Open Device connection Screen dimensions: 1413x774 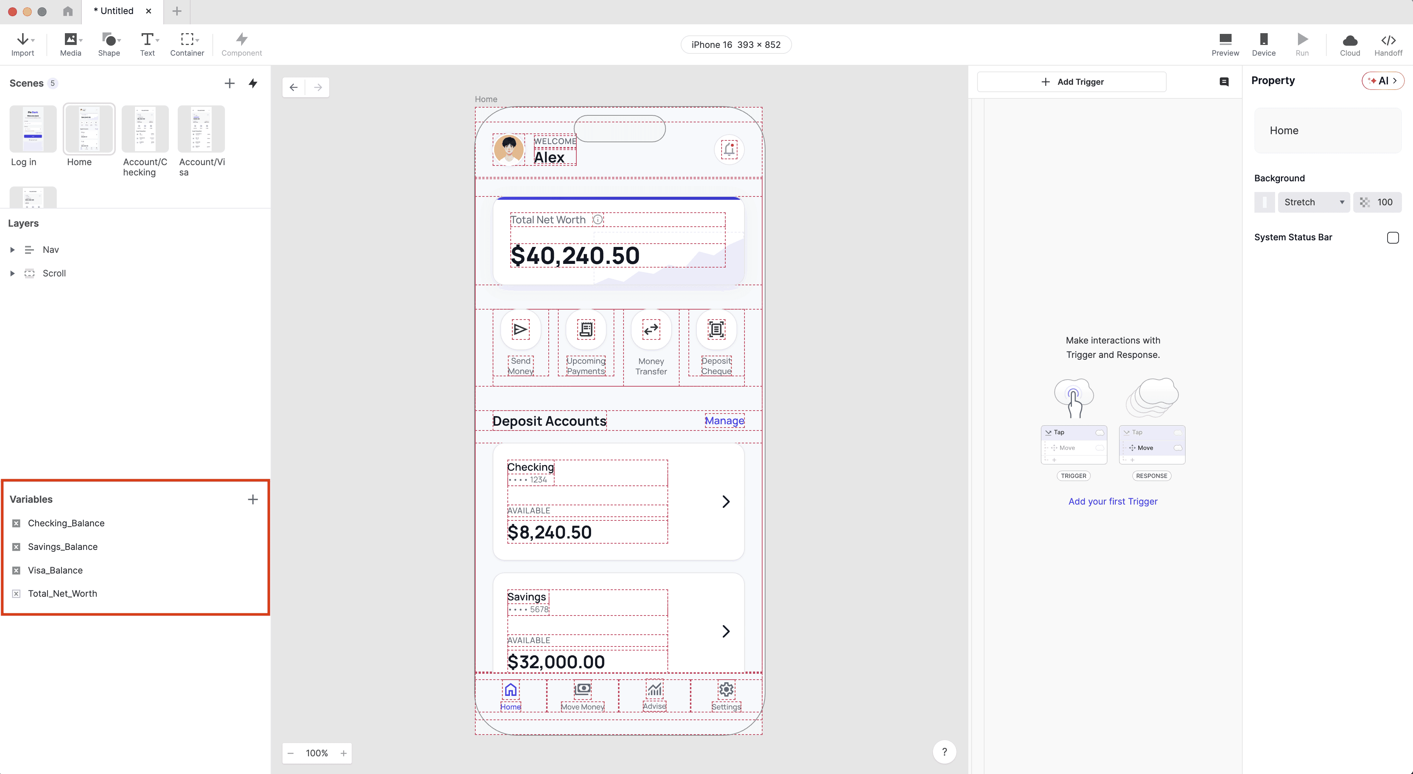[1263, 44]
